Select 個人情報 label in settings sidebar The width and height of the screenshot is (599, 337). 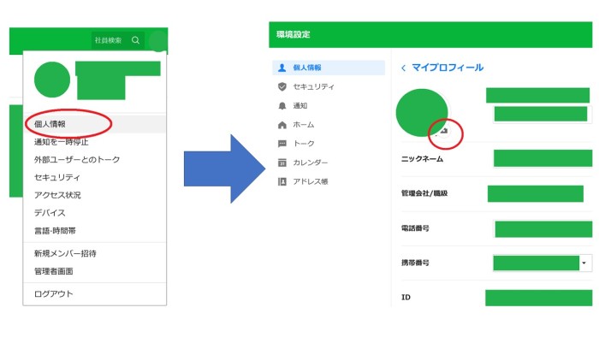tap(307, 68)
